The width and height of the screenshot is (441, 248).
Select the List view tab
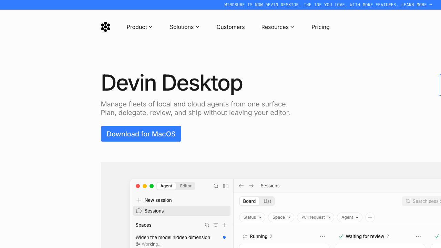click(267, 201)
